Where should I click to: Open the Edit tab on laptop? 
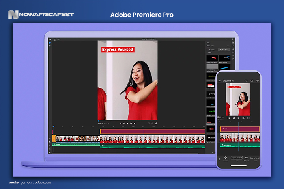click(x=54, y=39)
